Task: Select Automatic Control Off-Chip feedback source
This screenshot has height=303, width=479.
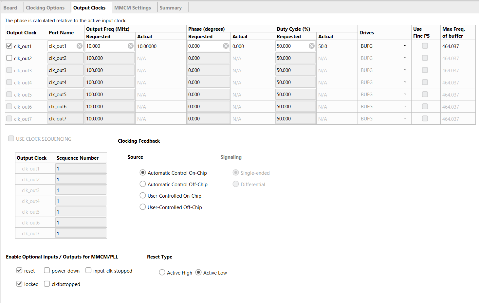Action: click(x=143, y=184)
